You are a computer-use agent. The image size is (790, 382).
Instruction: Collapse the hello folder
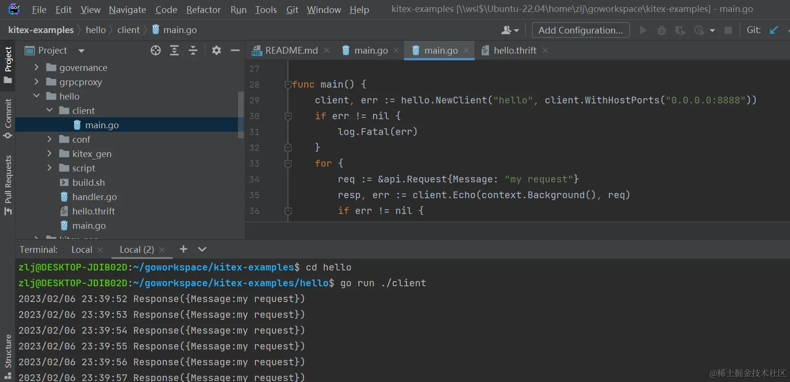36,96
